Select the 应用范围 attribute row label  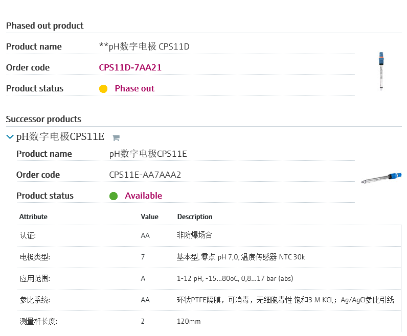click(x=35, y=279)
